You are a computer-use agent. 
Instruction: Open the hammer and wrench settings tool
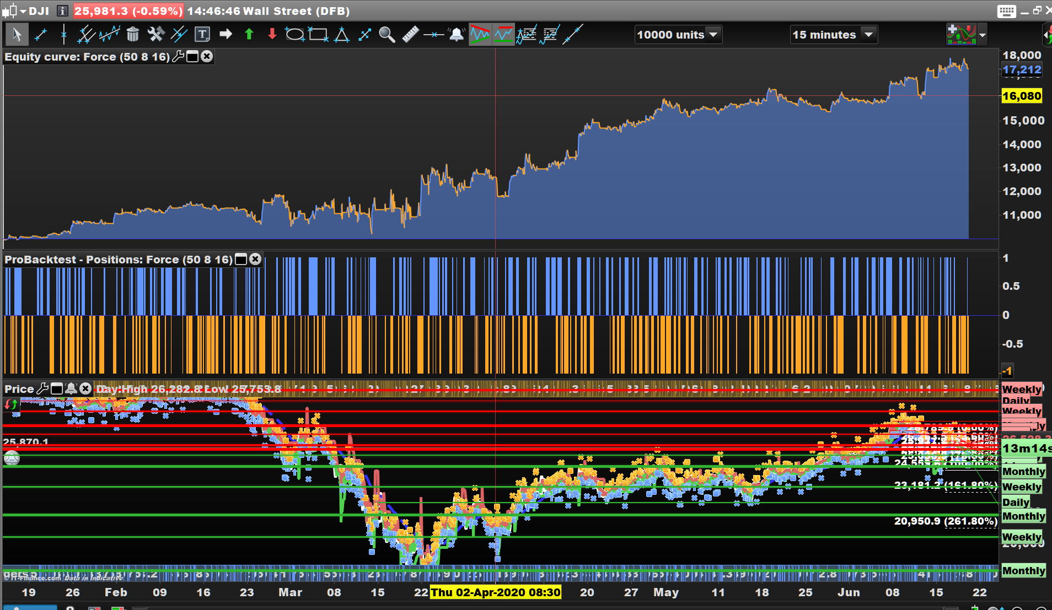click(x=156, y=35)
